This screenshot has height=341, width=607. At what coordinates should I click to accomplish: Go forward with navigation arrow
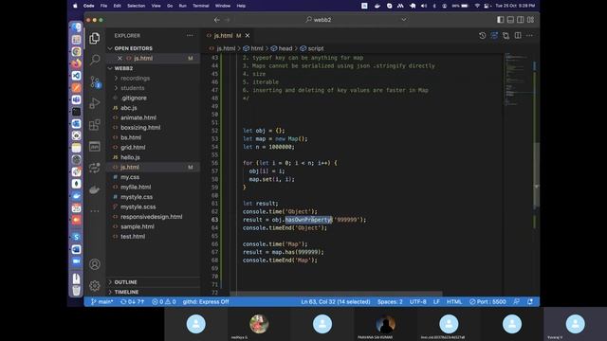[x=228, y=20]
